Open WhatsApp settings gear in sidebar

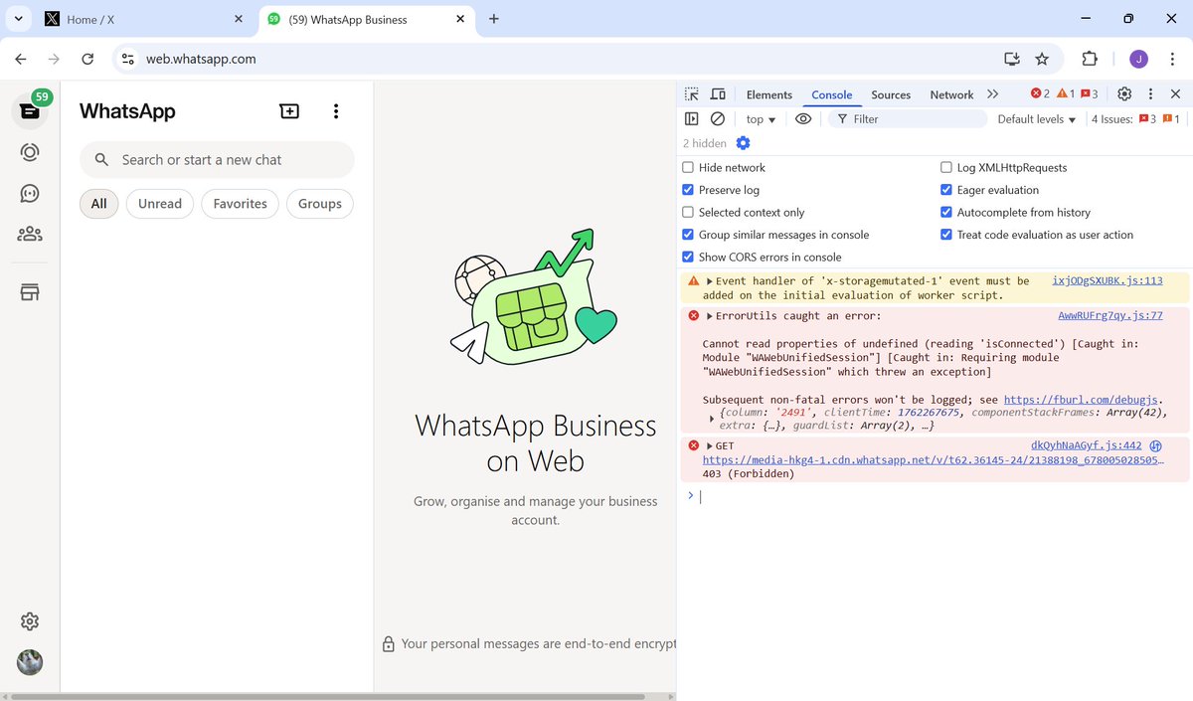[30, 621]
